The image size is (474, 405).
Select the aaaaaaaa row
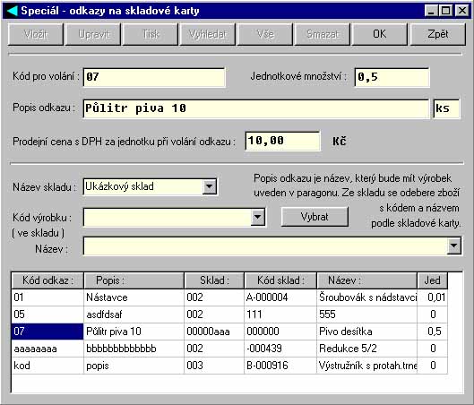coord(47,349)
